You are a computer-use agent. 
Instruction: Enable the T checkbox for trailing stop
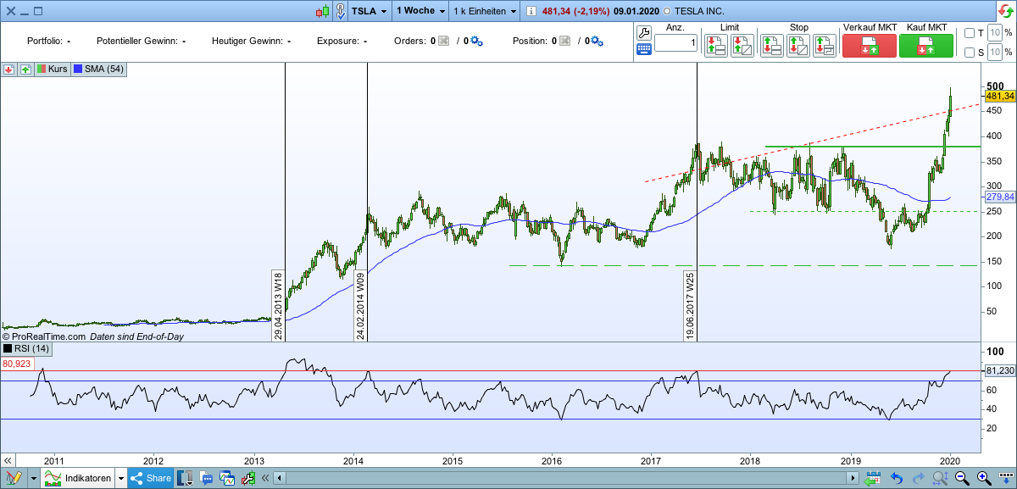(971, 33)
